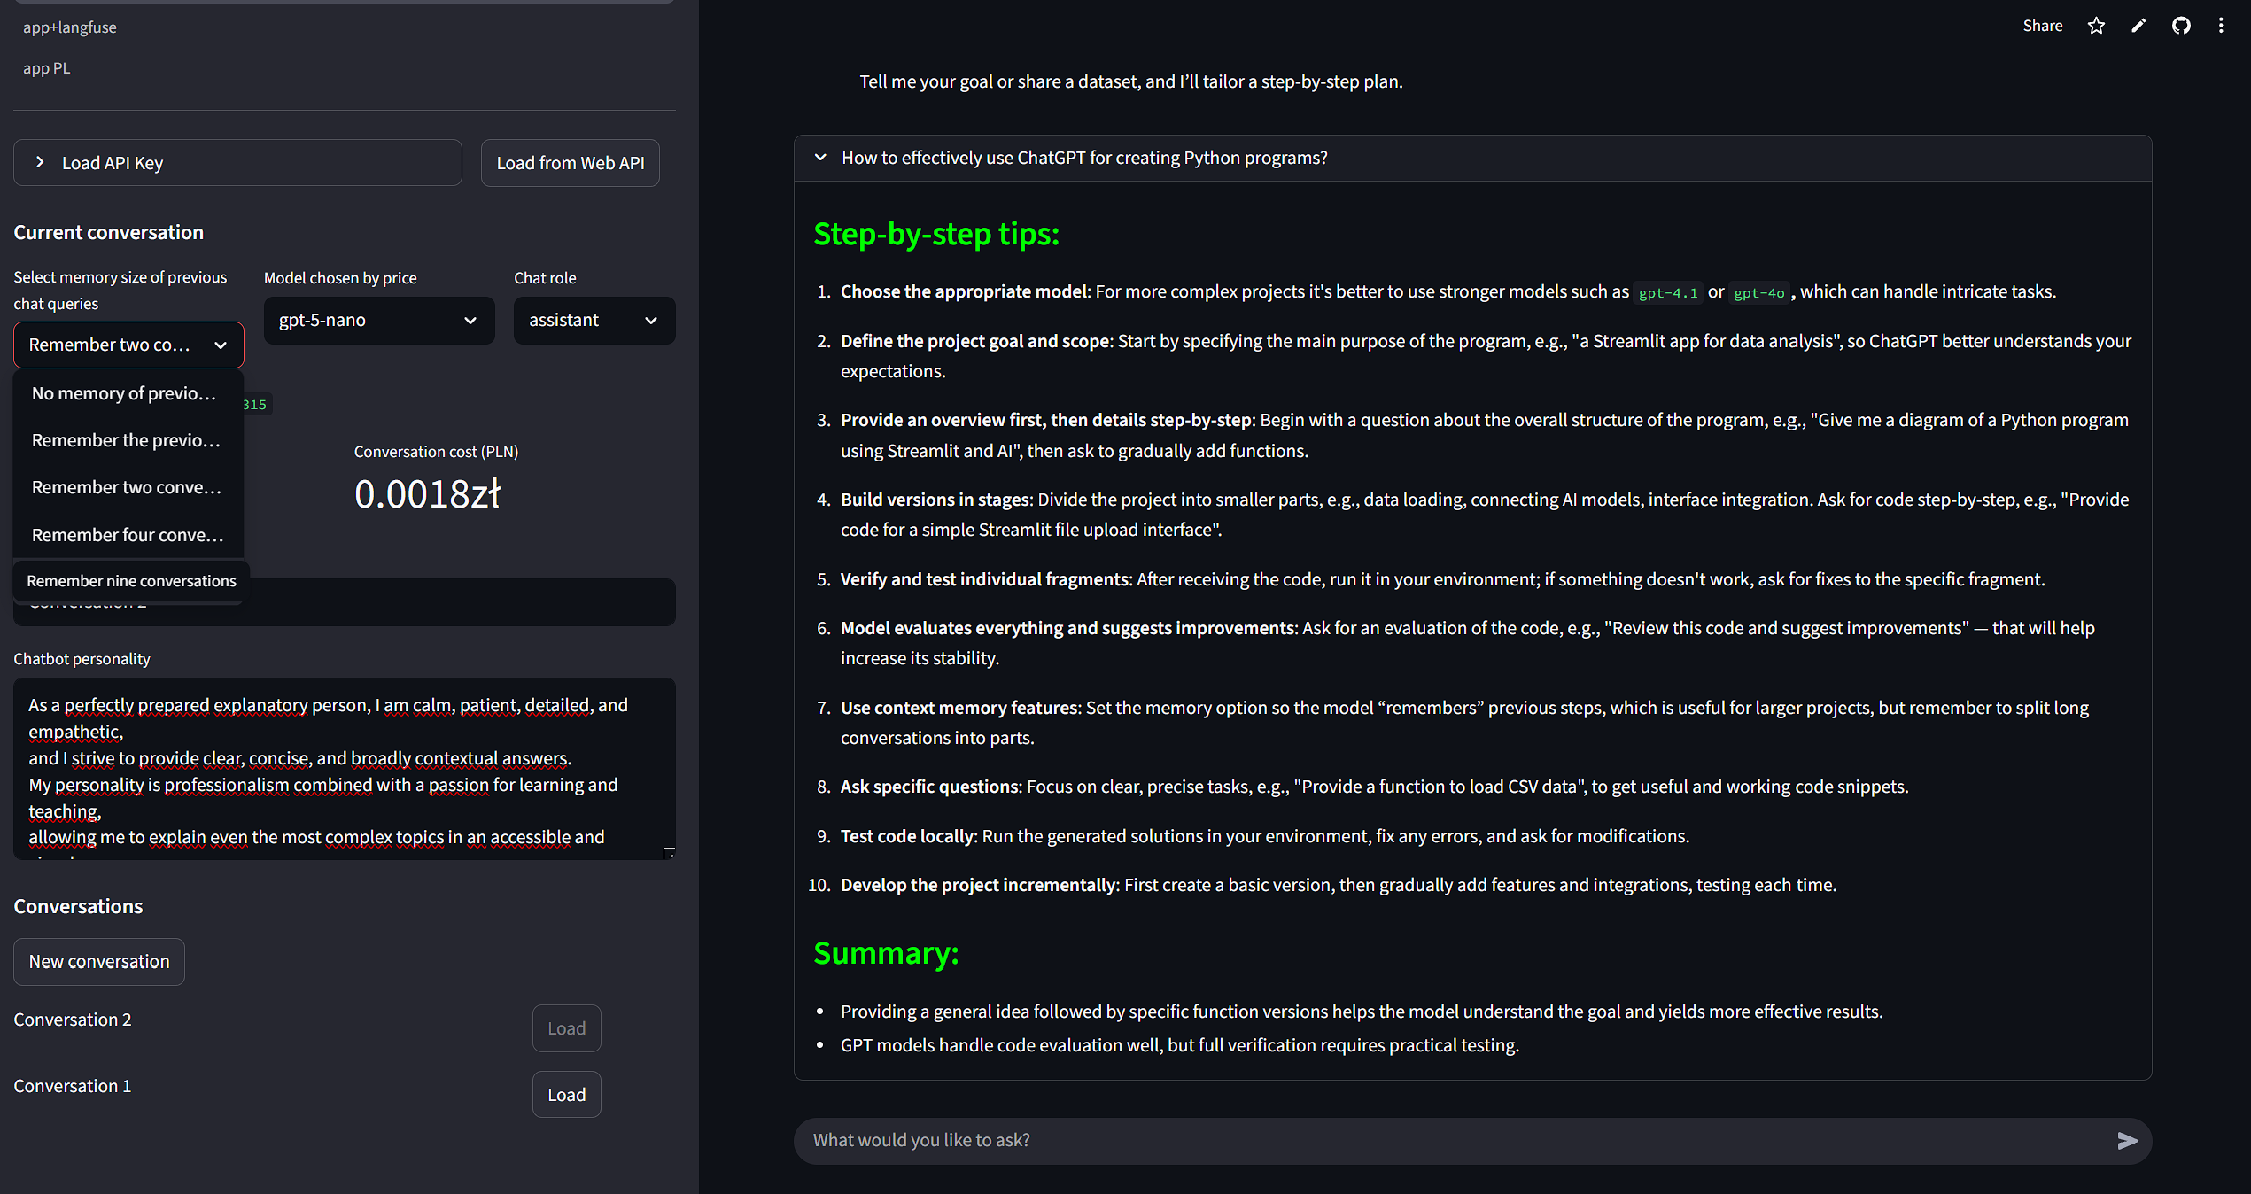This screenshot has height=1194, width=2251.
Task: Click Load from Web API button
Action: tap(570, 163)
